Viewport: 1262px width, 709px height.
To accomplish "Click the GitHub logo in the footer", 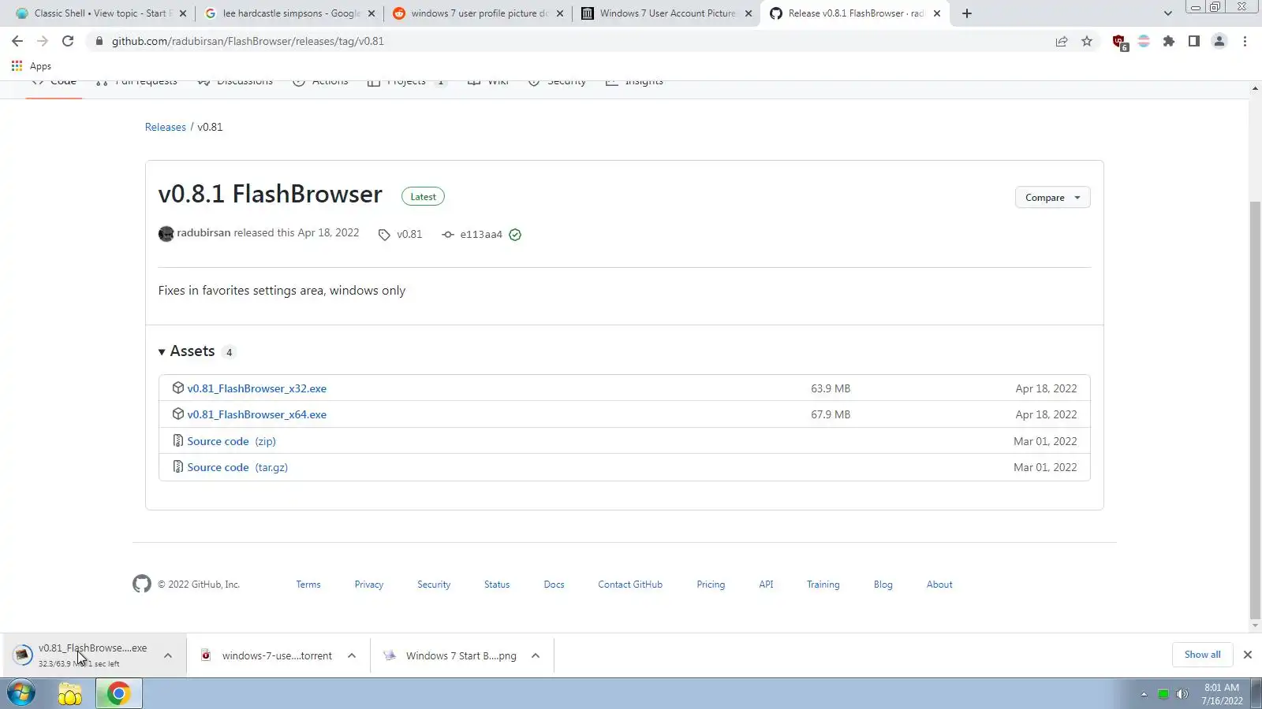I will tap(142, 584).
